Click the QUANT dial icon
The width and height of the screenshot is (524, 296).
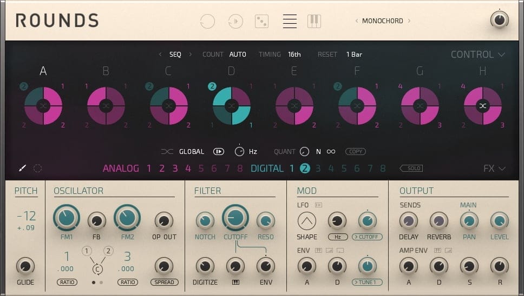[x=304, y=152]
